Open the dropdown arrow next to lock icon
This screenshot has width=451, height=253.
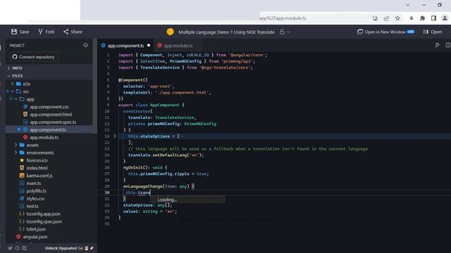[288, 32]
